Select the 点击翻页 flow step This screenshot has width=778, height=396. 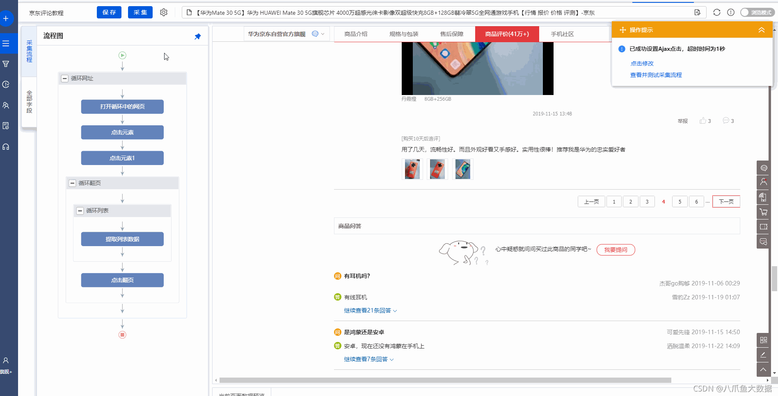coord(122,280)
